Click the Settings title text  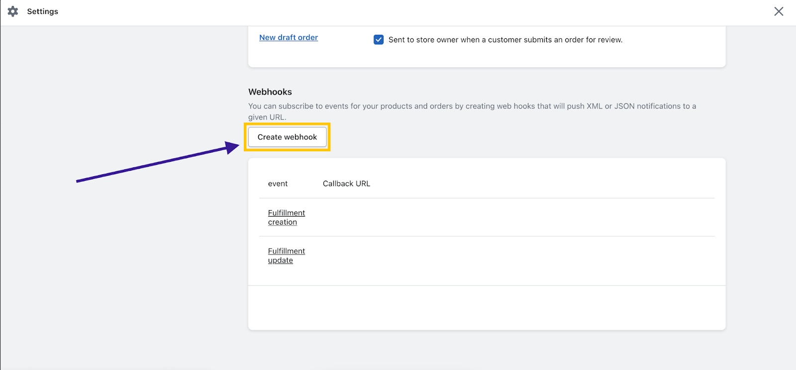[x=42, y=11]
